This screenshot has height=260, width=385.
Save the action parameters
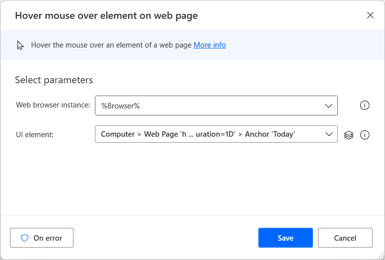tap(286, 238)
